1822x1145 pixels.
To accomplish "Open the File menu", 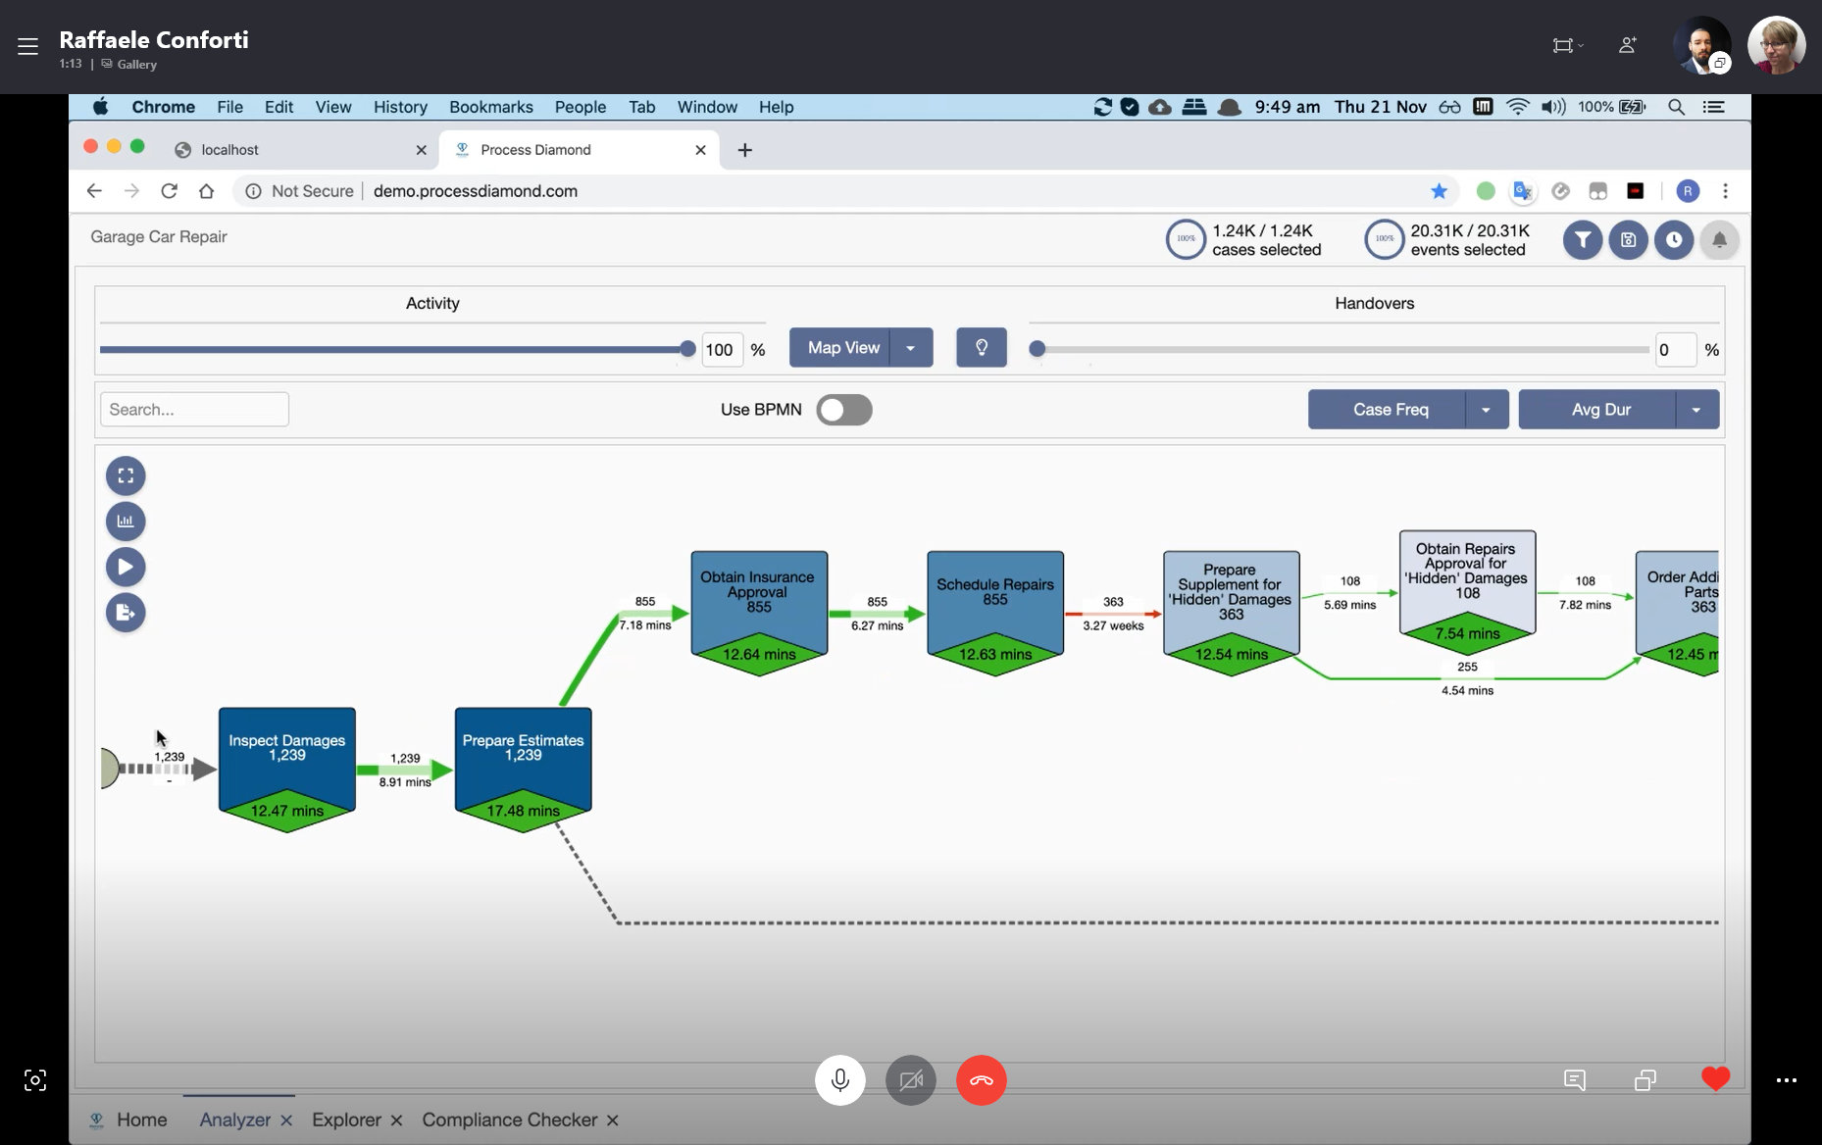I will (x=230, y=107).
